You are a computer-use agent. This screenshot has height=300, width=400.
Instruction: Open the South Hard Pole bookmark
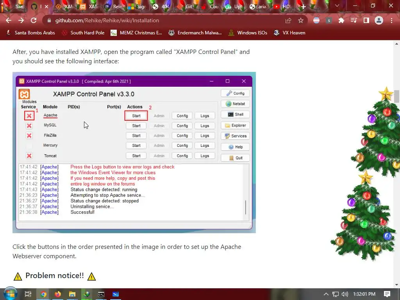[x=83, y=33]
